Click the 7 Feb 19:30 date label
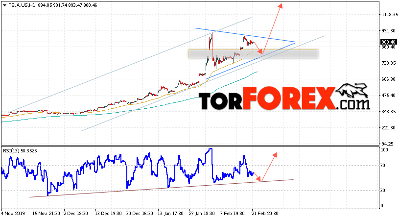Viewport: 399px width, 219px height. [233, 214]
